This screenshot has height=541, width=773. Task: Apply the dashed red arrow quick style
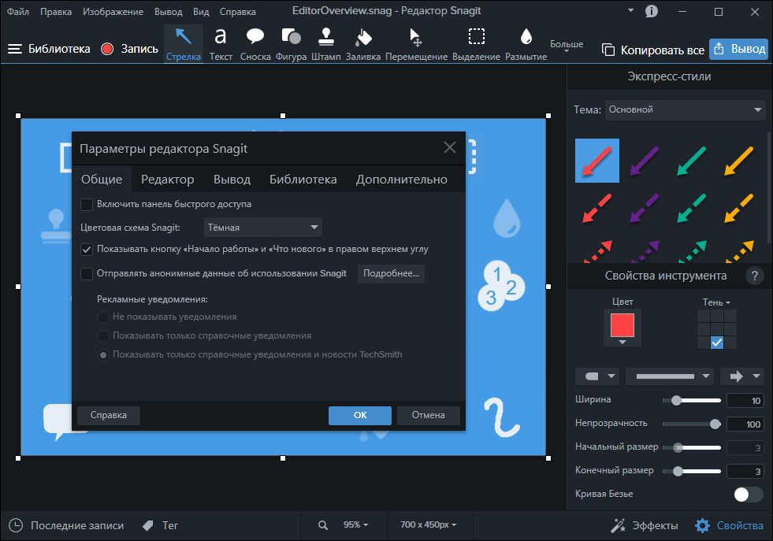click(x=597, y=208)
